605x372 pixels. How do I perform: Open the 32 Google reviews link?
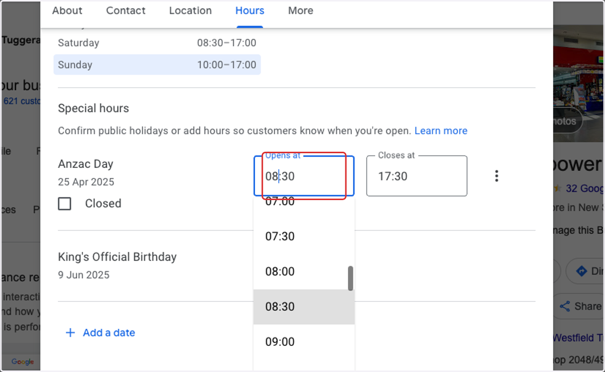coord(585,188)
